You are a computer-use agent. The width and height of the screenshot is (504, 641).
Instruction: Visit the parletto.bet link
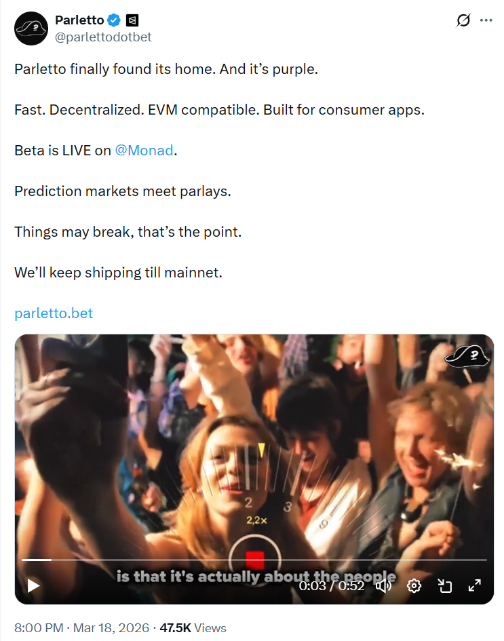(x=54, y=313)
